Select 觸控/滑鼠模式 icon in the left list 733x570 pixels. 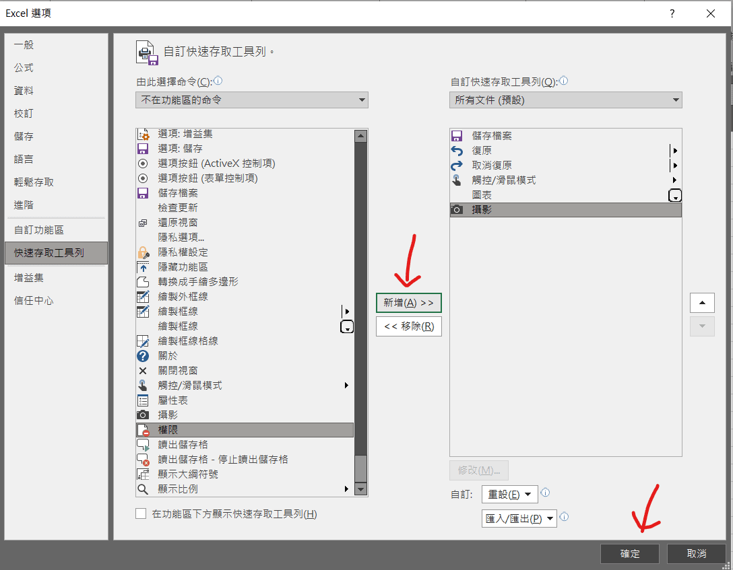[x=143, y=386]
